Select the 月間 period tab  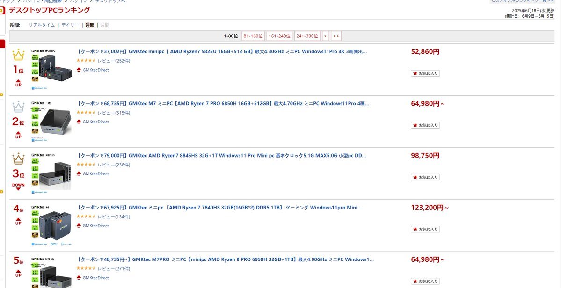105,25
